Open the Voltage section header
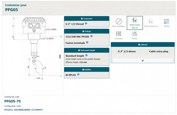The image size is (177, 115). coord(87,31)
